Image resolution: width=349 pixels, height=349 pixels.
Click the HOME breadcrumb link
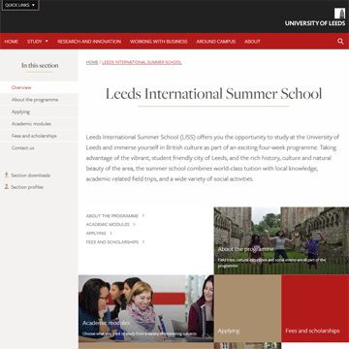[92, 62]
